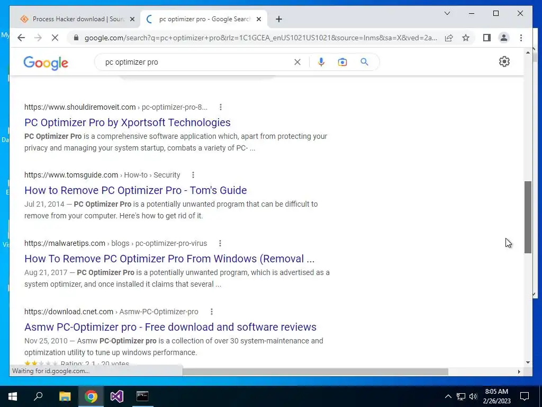
Task: Open a new tab with plus button
Action: (279, 19)
